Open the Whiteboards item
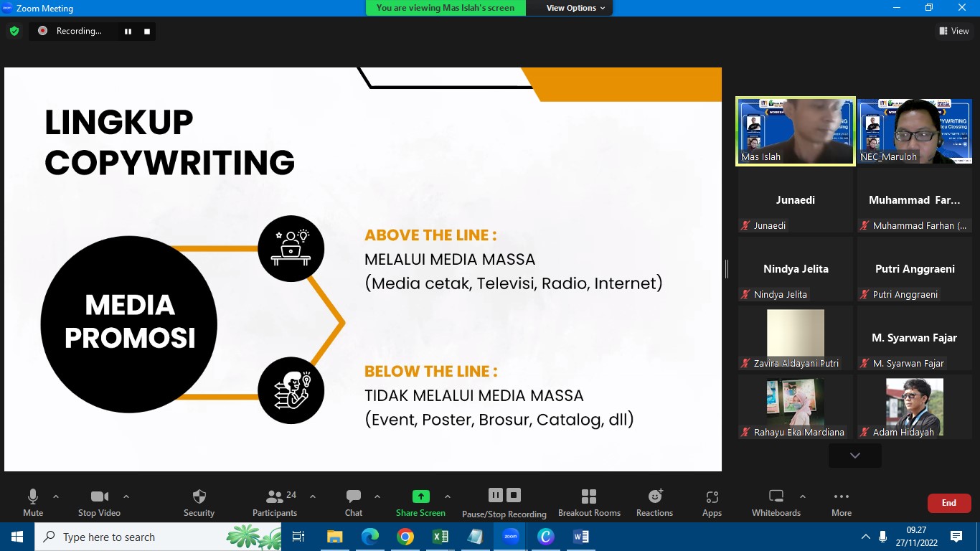980x551 pixels. (x=776, y=496)
